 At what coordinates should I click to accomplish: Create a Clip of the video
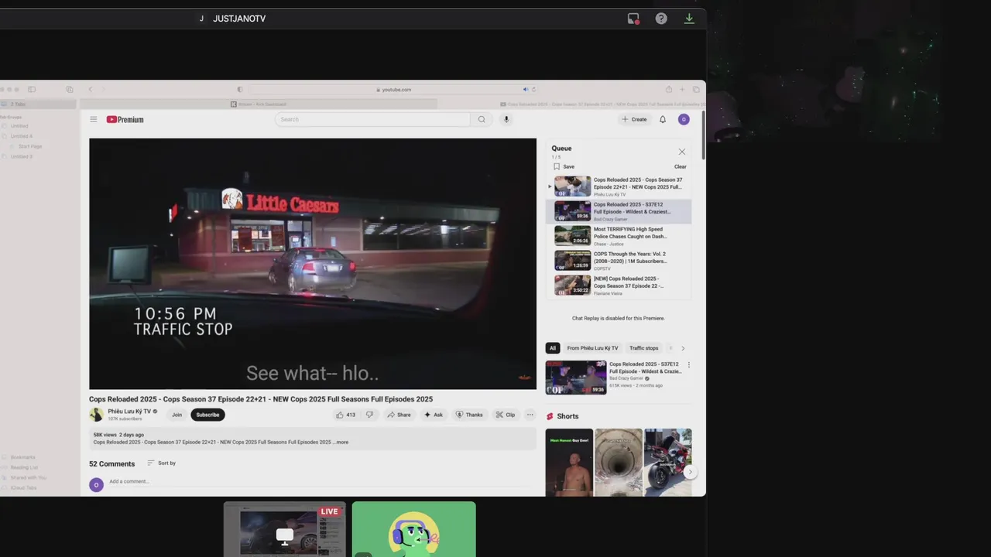505,415
